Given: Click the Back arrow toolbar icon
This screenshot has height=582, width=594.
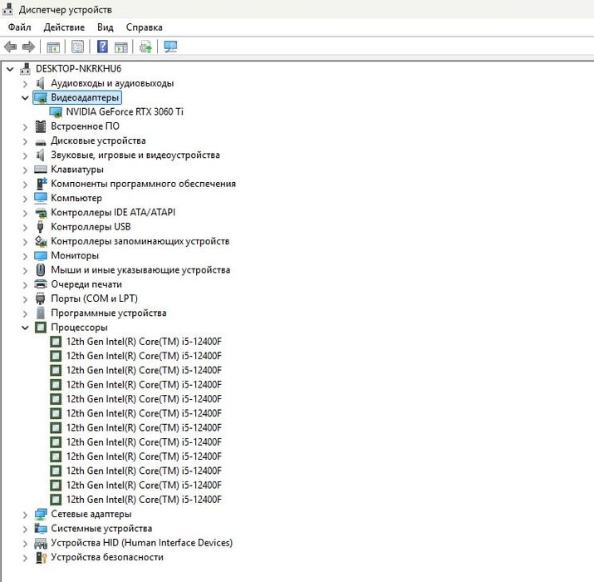Looking at the screenshot, I should 10,47.
